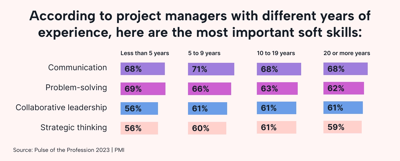
Task: Click the 63% Problem-solving bar
Action: click(x=277, y=88)
